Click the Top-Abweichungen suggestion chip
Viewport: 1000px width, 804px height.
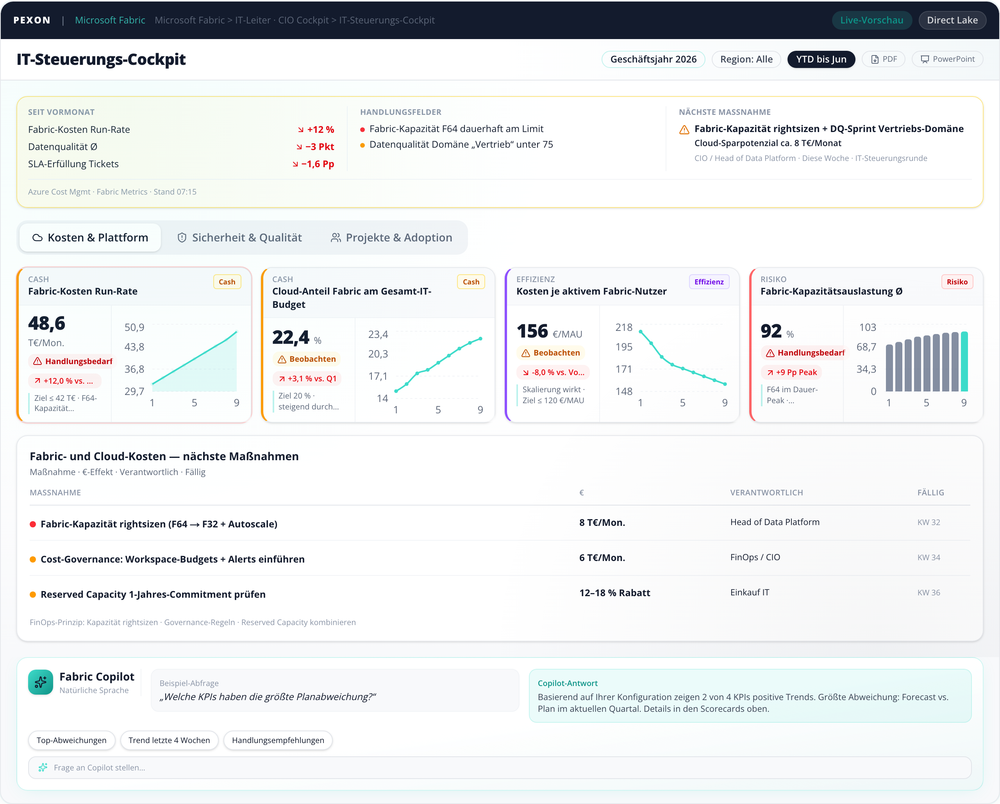tap(71, 740)
